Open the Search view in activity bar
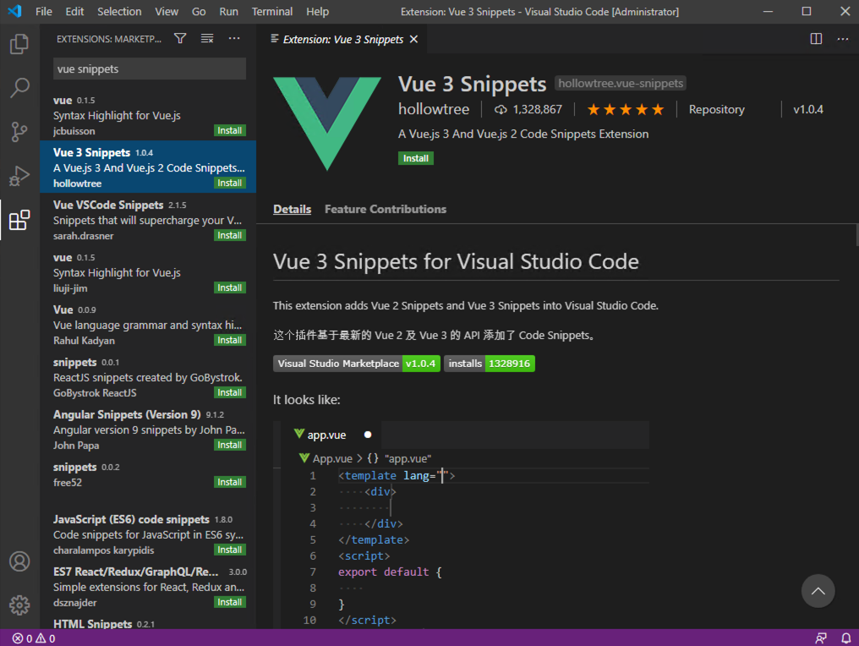Screen dimensions: 859x646 pyautogui.click(x=19, y=88)
